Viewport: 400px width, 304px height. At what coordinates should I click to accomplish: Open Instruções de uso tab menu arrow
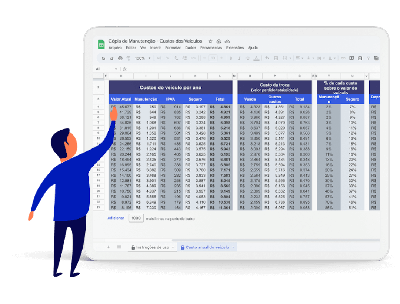(173, 247)
